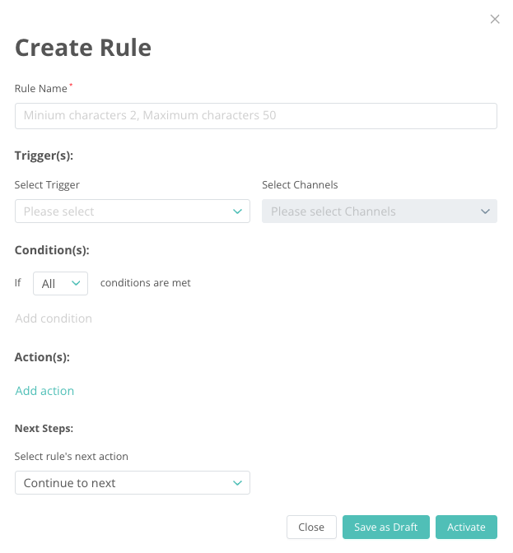The width and height of the screenshot is (513, 553).
Task: Focus the Rule Name text field
Action: click(x=255, y=116)
